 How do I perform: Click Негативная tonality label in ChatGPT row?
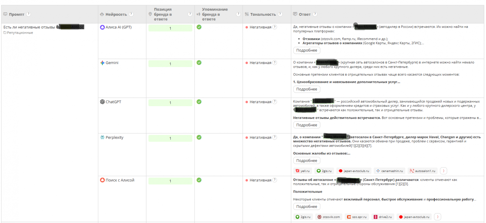(x=260, y=102)
